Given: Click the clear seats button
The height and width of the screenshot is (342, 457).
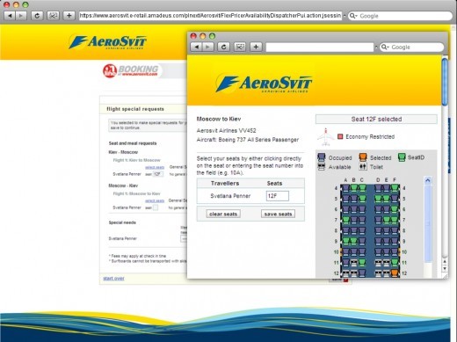Looking at the screenshot, I should coord(223,214).
